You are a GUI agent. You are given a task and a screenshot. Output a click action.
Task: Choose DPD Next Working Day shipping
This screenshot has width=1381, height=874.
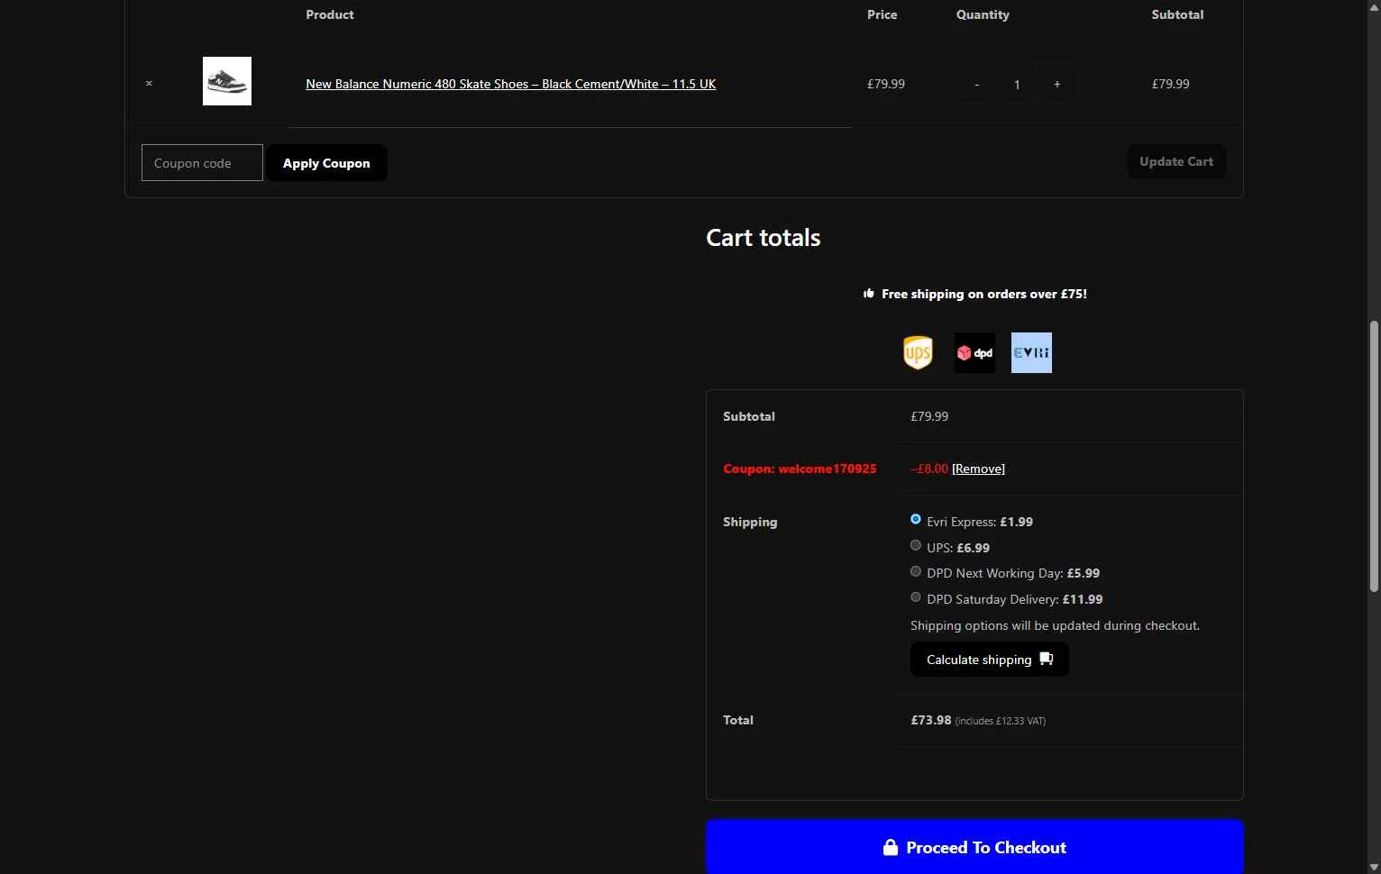(916, 571)
